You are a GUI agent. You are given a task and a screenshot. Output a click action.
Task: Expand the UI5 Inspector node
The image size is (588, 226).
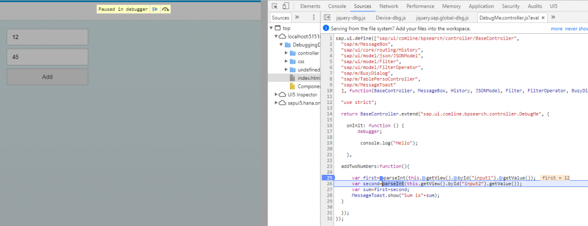click(x=276, y=95)
